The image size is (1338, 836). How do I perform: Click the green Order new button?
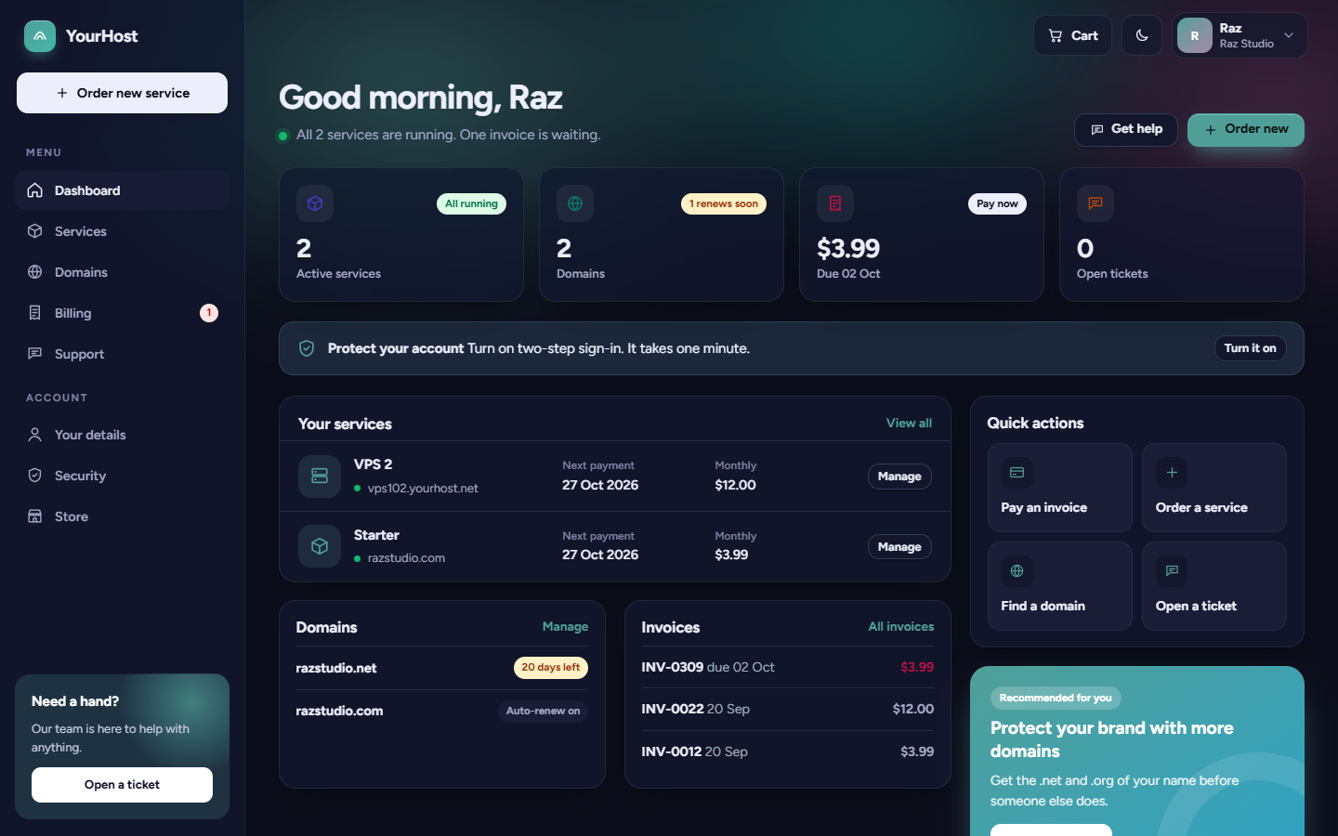click(x=1246, y=129)
